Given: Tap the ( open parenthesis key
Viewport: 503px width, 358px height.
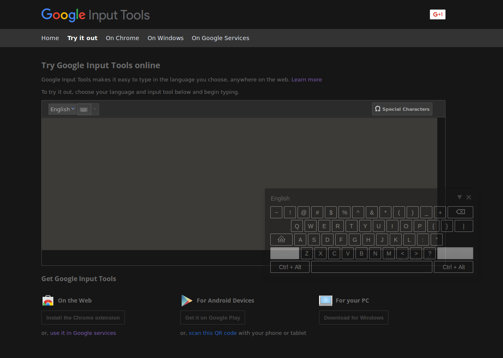Looking at the screenshot, I should pos(399,212).
